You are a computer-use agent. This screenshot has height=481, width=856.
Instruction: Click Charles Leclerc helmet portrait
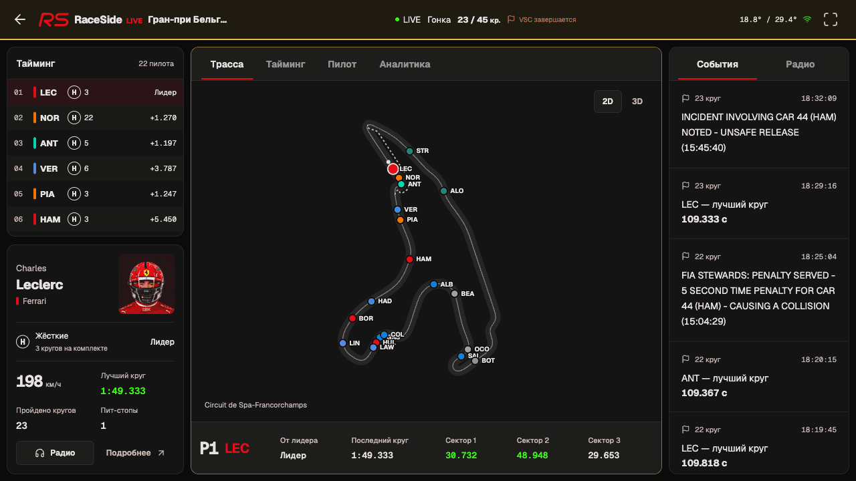point(146,284)
